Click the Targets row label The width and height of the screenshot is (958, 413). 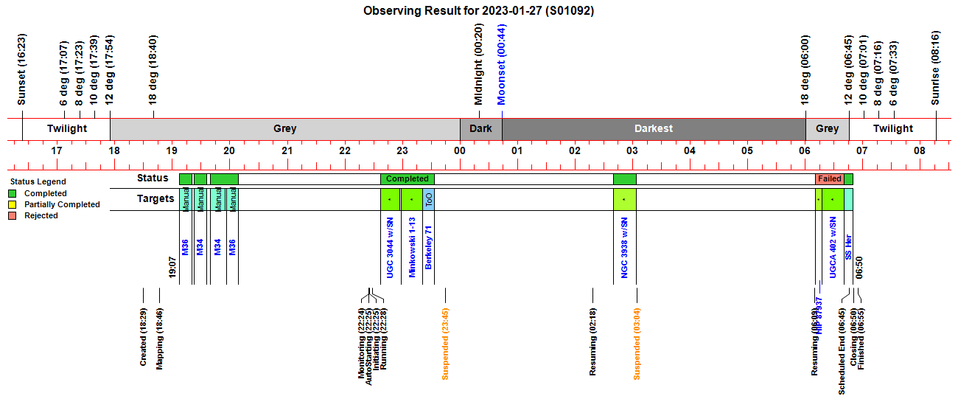click(x=155, y=198)
